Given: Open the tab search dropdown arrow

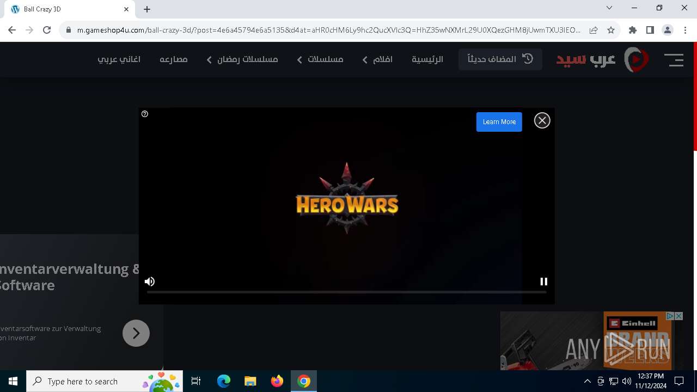Looking at the screenshot, I should click(609, 8).
